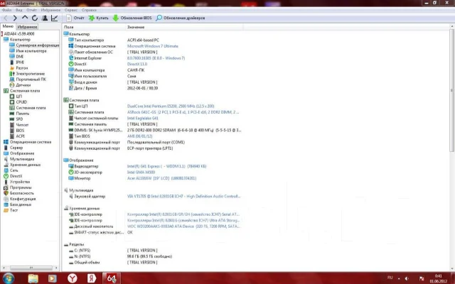Open the Отчёт menu in the menu bar
Viewport: 455px width, 284px height.
[x=31, y=10]
